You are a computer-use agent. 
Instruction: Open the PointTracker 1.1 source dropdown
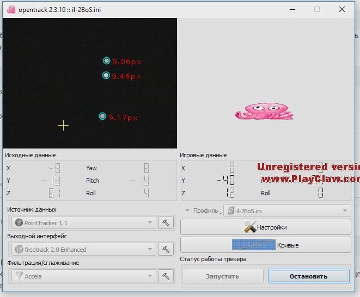(x=84, y=222)
